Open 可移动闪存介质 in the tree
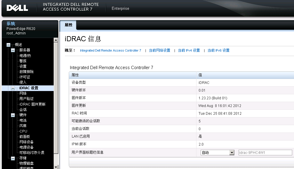Image resolution: width=294 pixels, height=169 pixels. 32,153
